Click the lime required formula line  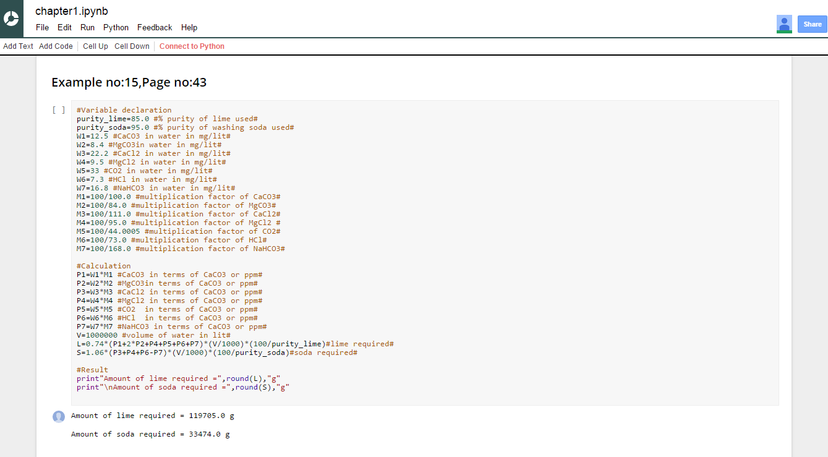click(x=236, y=344)
